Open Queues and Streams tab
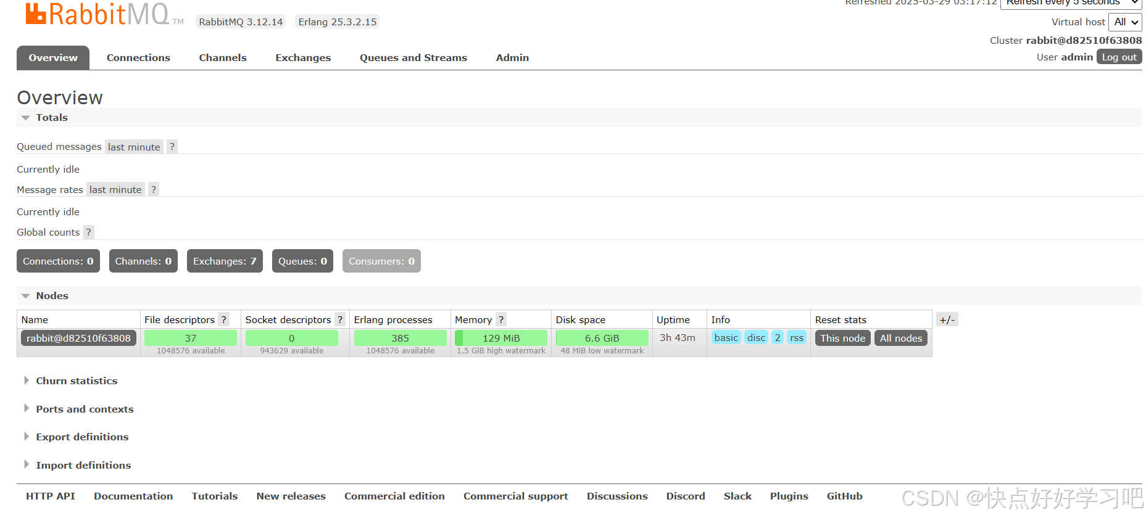The image size is (1146, 518). pyautogui.click(x=413, y=57)
